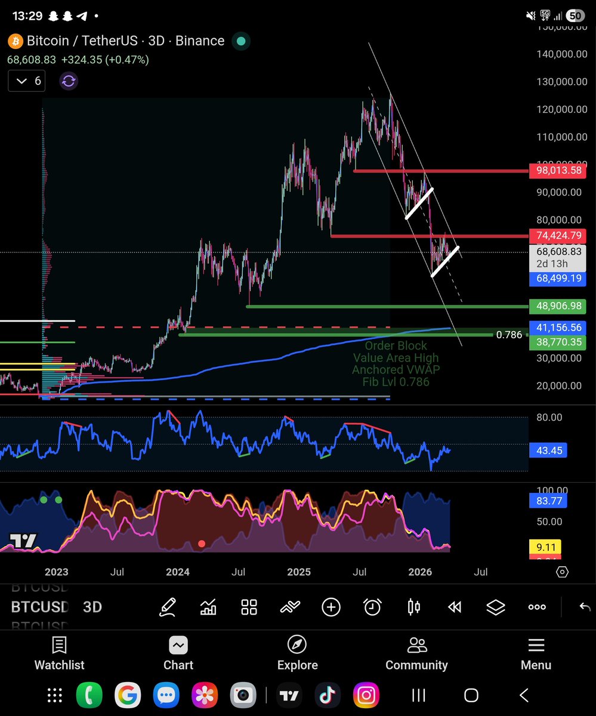Select the 41,156.56 blue price label
The image size is (596, 716).
558,328
